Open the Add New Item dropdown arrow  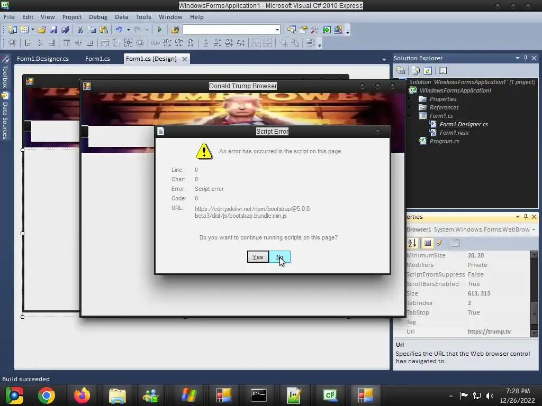pos(33,30)
